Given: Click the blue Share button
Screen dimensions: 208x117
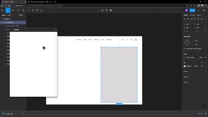Looking at the screenshot, I should pyautogui.click(x=192, y=10).
